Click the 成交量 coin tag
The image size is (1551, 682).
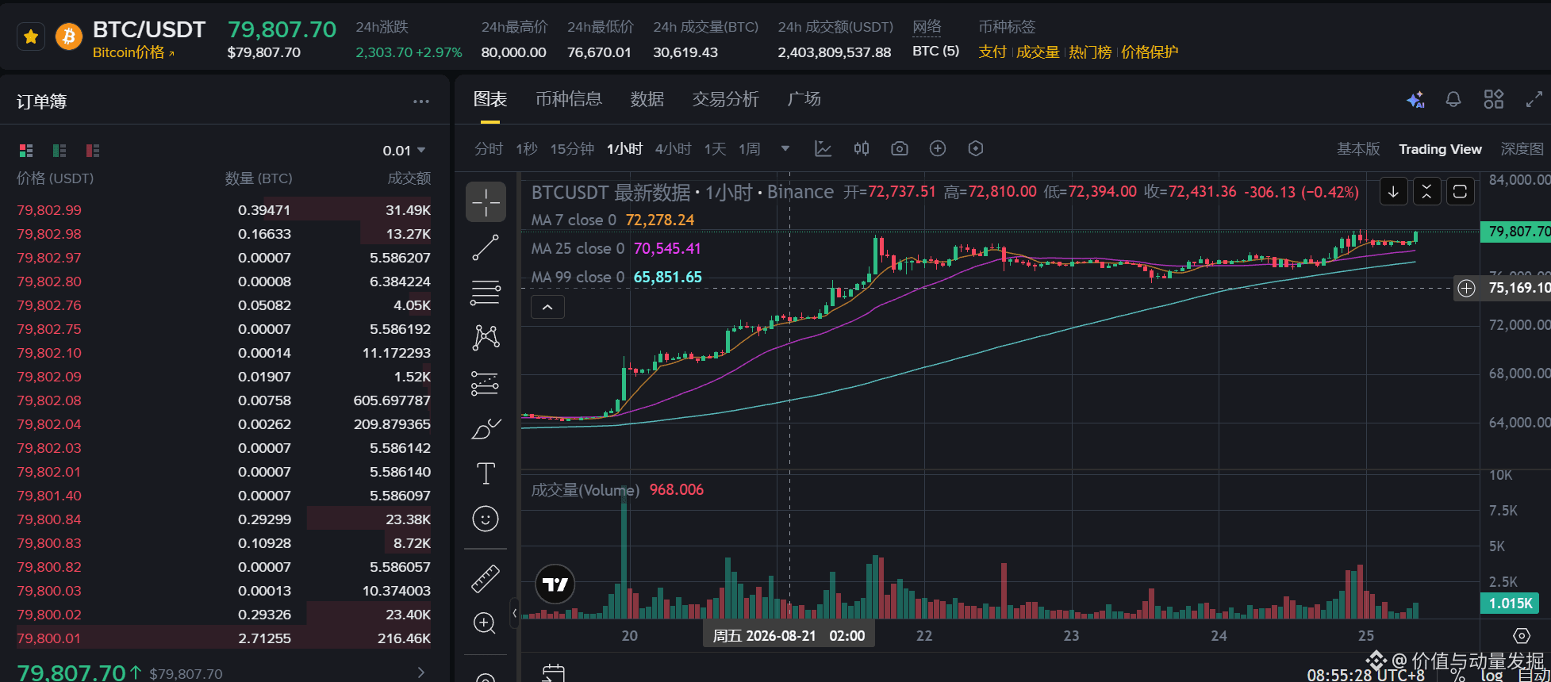pos(1038,52)
